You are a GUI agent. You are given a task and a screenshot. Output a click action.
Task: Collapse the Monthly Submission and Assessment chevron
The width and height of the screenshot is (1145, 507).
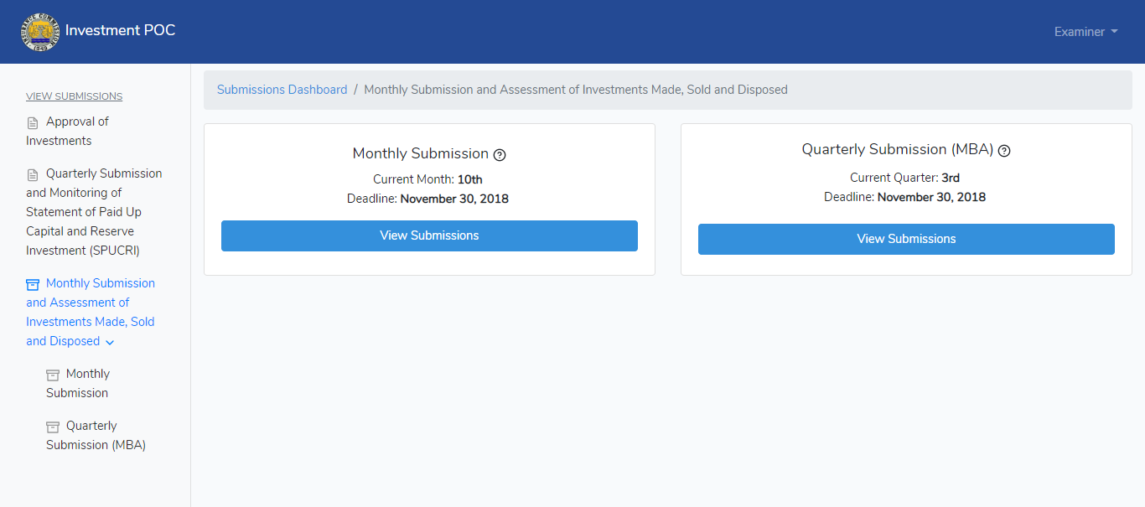point(110,342)
